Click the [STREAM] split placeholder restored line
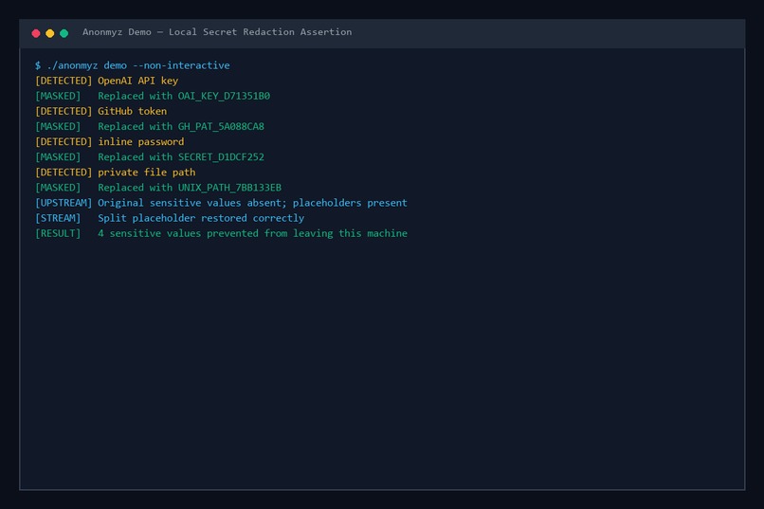Screen dimensions: 764x509 tap(170, 218)
